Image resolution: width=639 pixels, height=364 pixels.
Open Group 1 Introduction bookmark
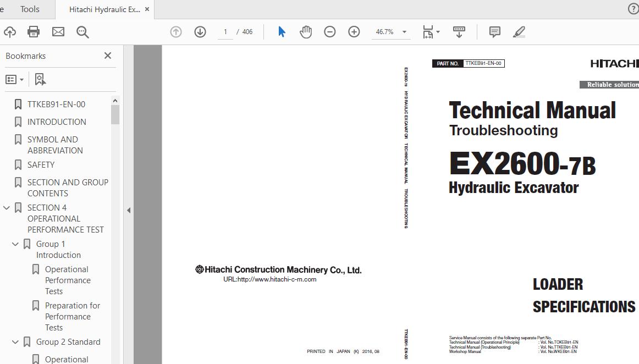tap(58, 250)
